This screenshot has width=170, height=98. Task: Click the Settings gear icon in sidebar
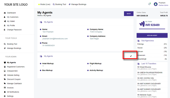click(x=5, y=96)
